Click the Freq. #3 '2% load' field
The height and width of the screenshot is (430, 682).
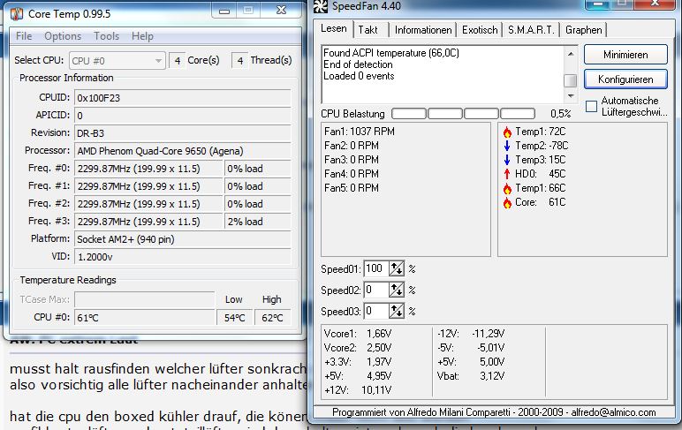click(x=257, y=222)
